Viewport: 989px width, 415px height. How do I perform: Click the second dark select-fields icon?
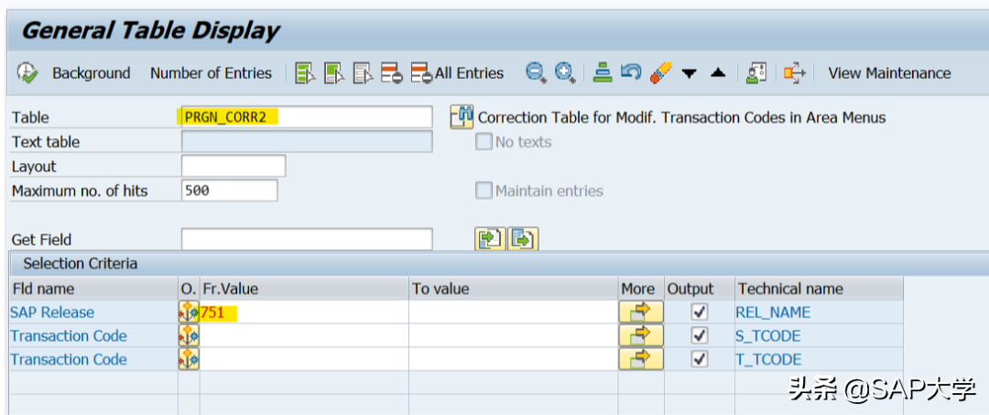coord(334,73)
